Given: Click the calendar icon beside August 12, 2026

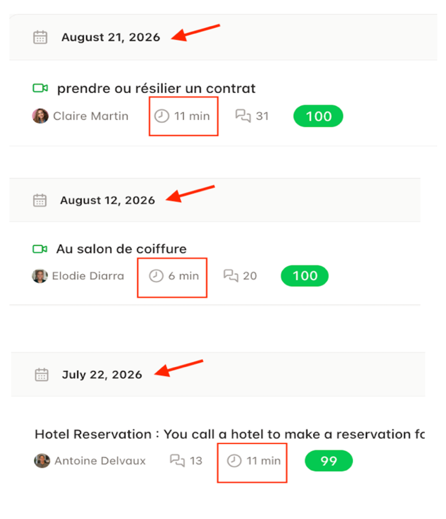Looking at the screenshot, I should click(39, 200).
